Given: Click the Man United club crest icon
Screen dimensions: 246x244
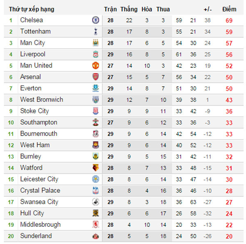Looking at the screenshot, I should 96,66.
